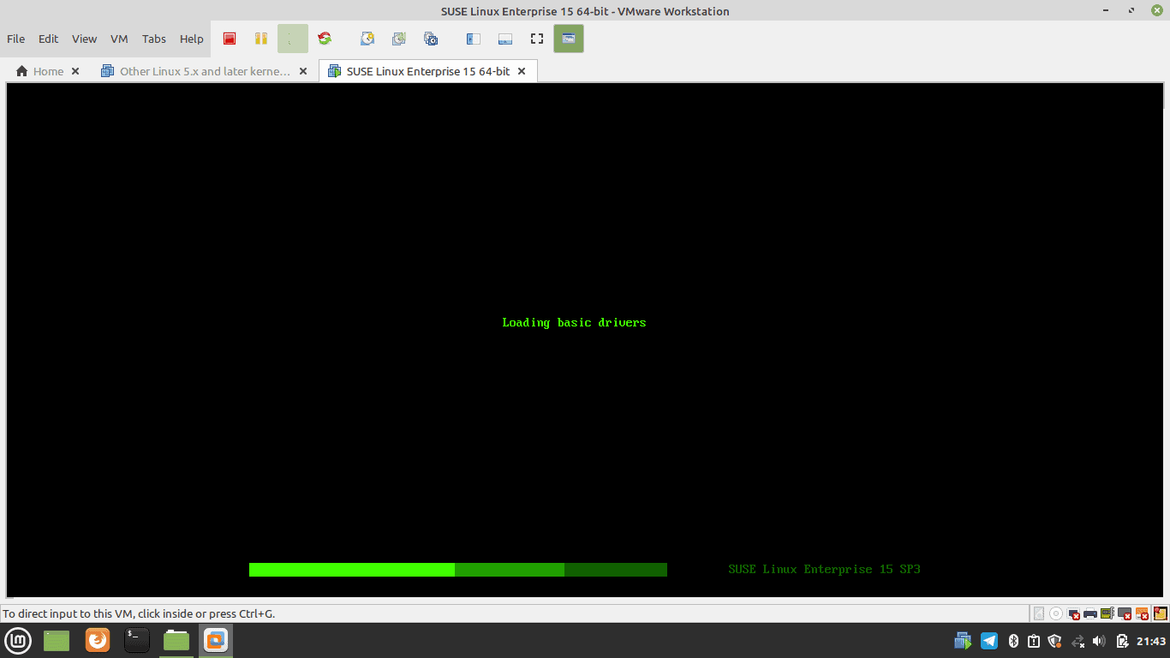
Task: Close the SUSE Linux Enterprise 15 tab
Action: tap(522, 71)
